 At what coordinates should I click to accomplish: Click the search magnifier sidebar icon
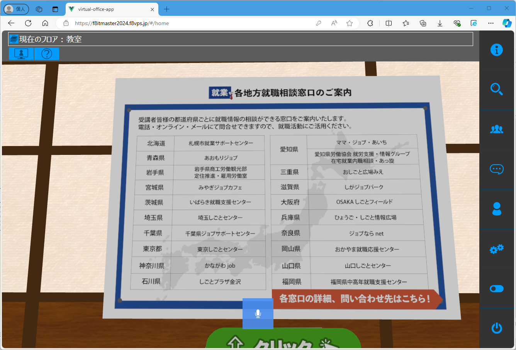(x=497, y=89)
